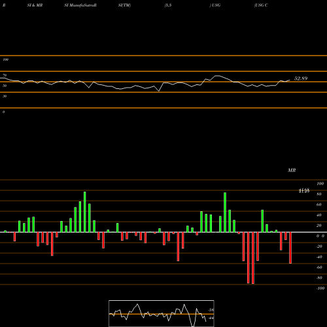Click the 80 label on MR axis
The height and width of the screenshot is (327, 327).
click(x=319, y=194)
